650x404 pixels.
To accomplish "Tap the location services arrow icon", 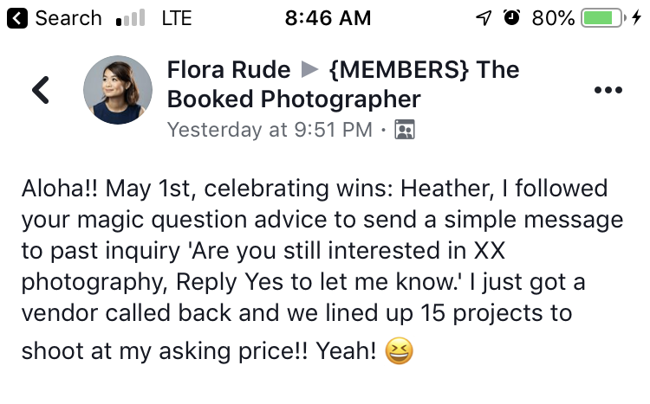I will tap(484, 18).
